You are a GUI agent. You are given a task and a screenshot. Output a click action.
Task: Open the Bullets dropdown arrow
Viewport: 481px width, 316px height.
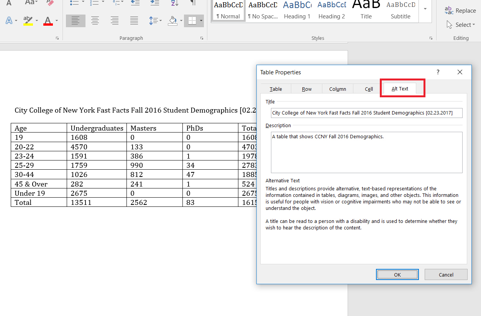[83, 2]
